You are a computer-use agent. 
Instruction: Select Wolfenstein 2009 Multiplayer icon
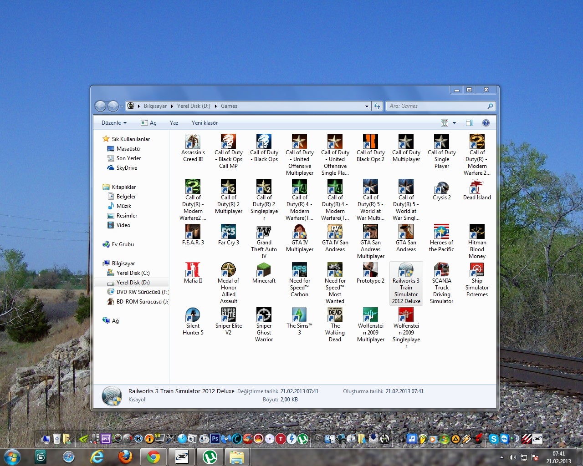[x=370, y=325]
